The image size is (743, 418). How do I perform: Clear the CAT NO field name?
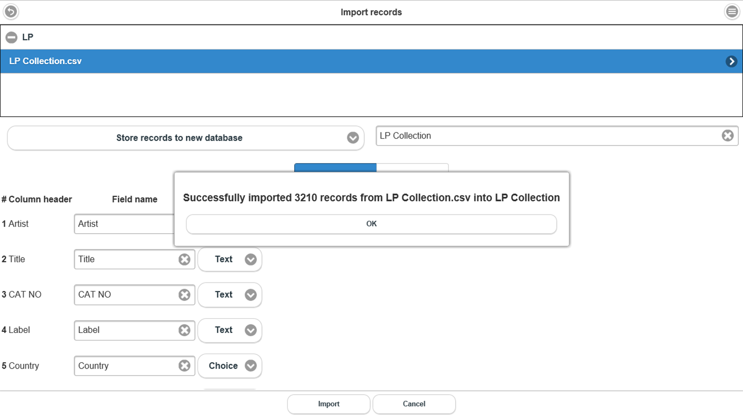tap(184, 295)
